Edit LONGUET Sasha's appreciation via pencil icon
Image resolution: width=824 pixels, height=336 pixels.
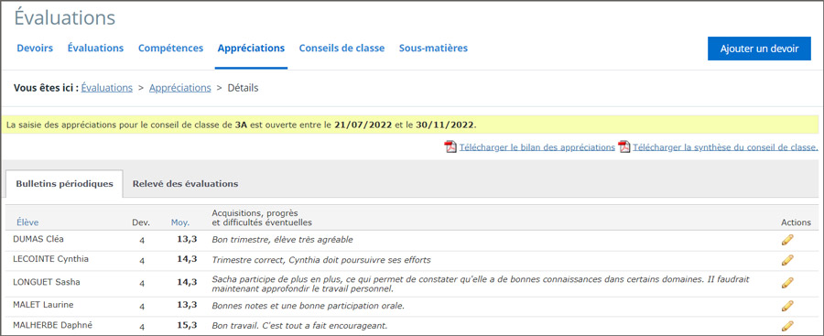click(x=787, y=283)
